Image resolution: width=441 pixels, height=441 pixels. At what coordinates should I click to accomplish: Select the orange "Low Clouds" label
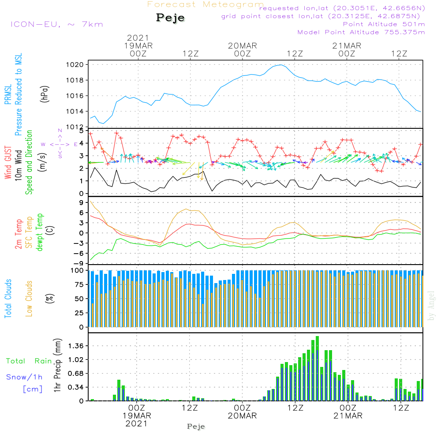29,299
